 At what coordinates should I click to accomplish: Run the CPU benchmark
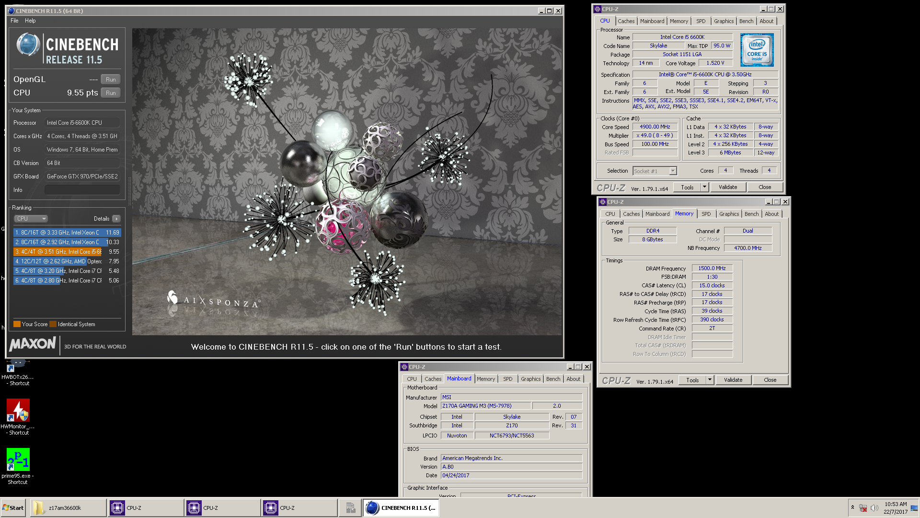pyautogui.click(x=111, y=93)
